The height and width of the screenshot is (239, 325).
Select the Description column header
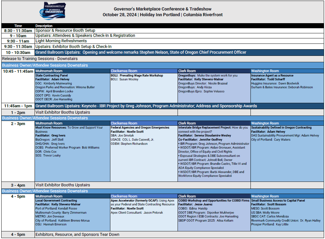[x=44, y=26]
